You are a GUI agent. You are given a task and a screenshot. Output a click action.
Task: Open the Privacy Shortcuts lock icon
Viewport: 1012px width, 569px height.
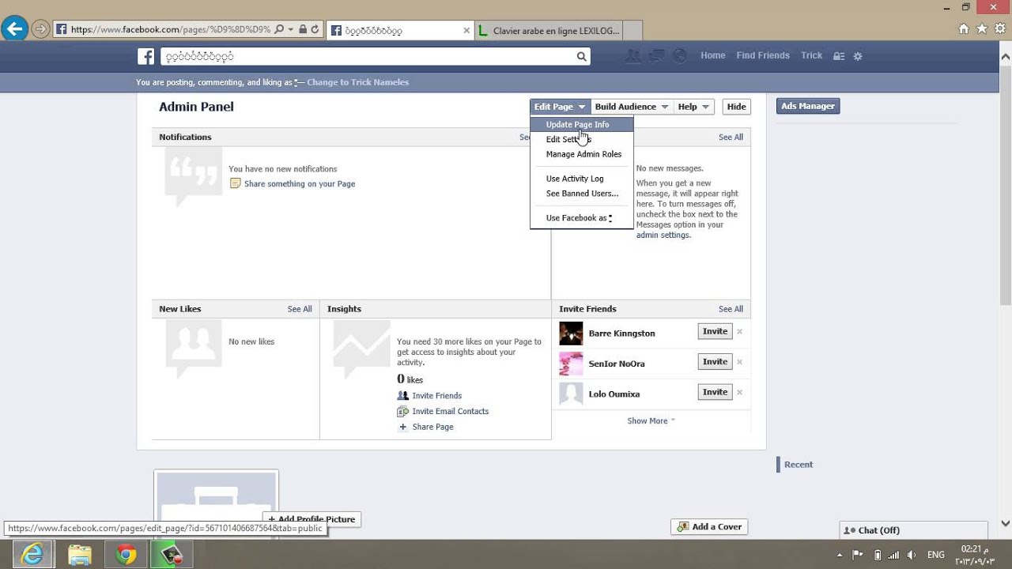[x=840, y=56]
